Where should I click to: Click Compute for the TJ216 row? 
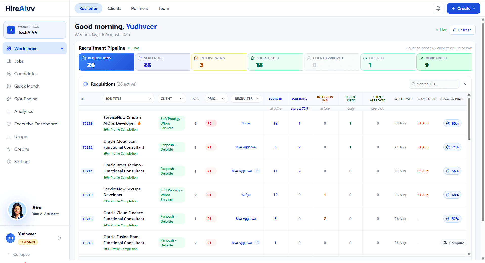tap(454, 243)
